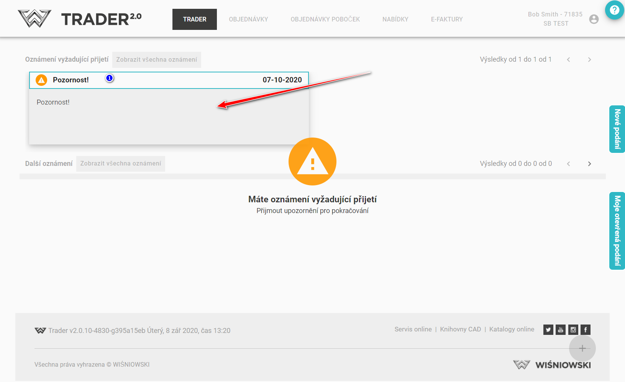Click the round plus floating button
The image size is (625, 382).
click(582, 348)
